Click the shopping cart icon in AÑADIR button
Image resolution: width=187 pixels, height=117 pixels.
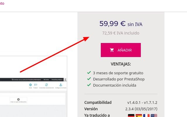pyautogui.click(x=112, y=50)
